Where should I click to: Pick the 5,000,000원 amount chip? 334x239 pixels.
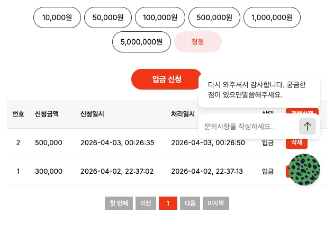tap(141, 42)
